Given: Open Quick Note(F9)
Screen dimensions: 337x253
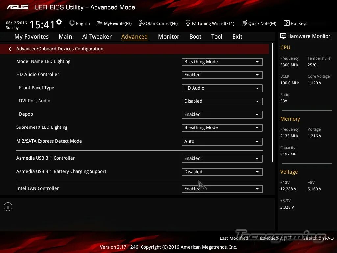Looking at the screenshot, I should pyautogui.click(x=259, y=23).
